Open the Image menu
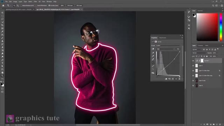 point(15,1)
